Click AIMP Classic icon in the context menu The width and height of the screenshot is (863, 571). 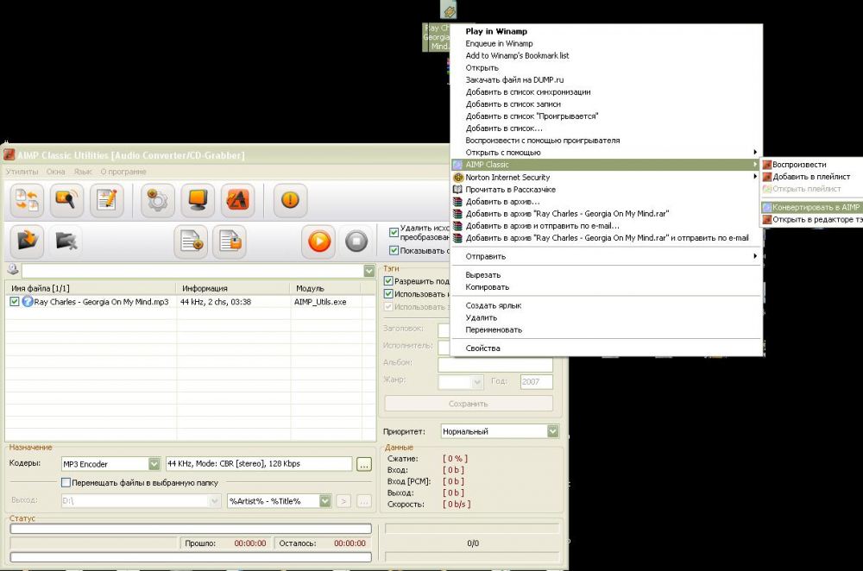(x=457, y=165)
